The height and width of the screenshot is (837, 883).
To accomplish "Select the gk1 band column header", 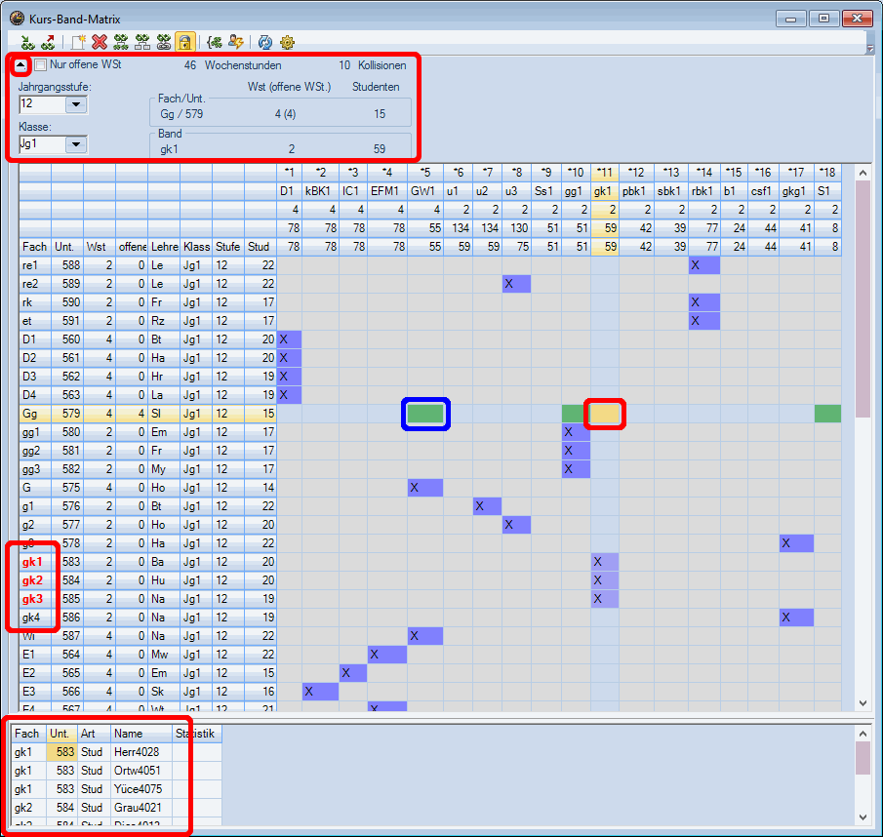I will (x=604, y=191).
